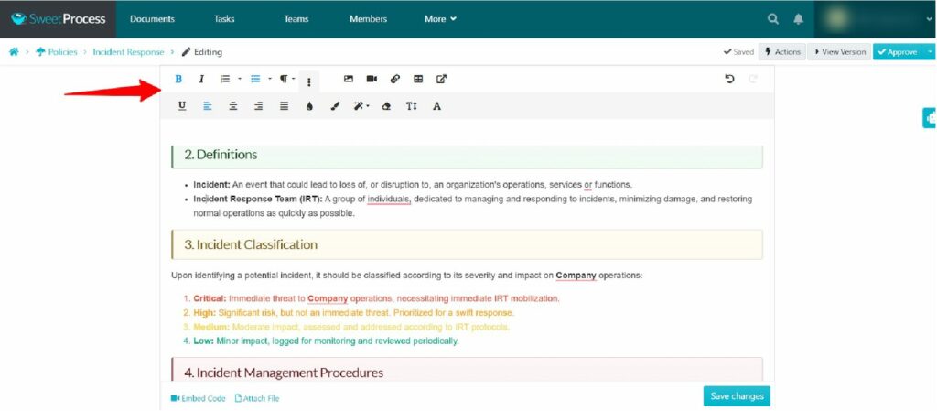The height and width of the screenshot is (411, 937).
Task: Click the Critical severity list item
Action: click(x=376, y=298)
